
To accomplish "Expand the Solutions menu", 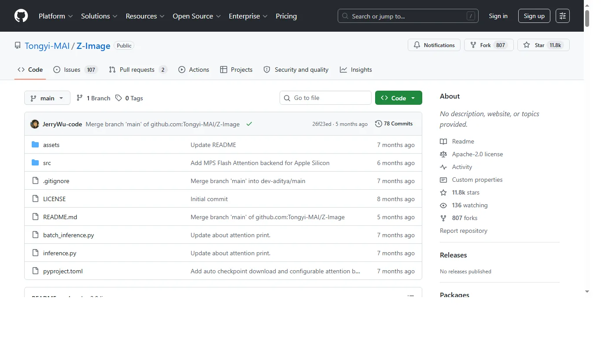I will pos(99,16).
